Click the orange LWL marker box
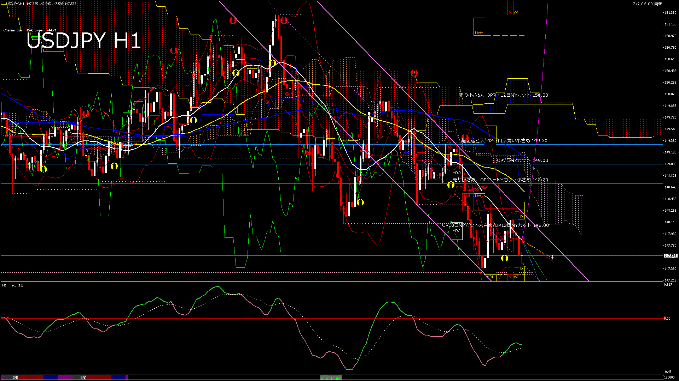The height and width of the screenshot is (381, 679). (479, 196)
